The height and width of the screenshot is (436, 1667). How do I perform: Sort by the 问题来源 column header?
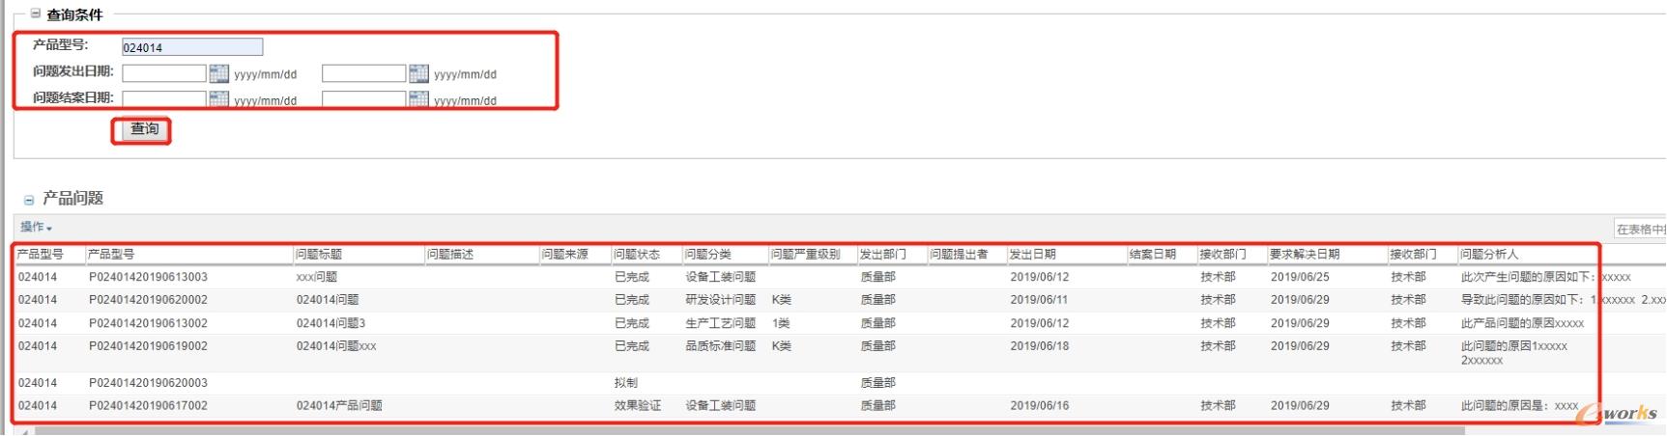pyautogui.click(x=564, y=255)
